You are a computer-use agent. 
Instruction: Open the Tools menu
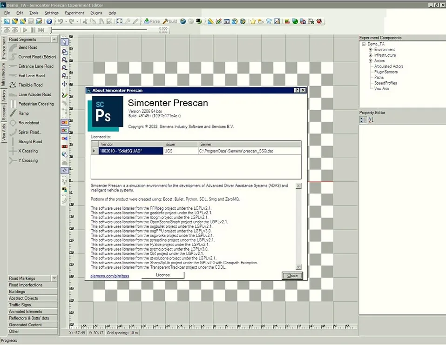(34, 13)
